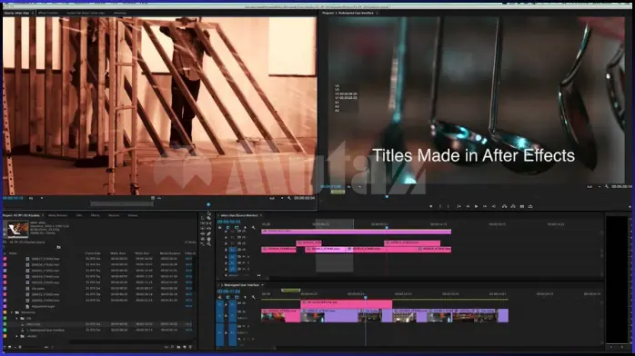This screenshot has height=356, width=635.
Task: Click Mark Out in Program monitor
Action: click(x=449, y=206)
